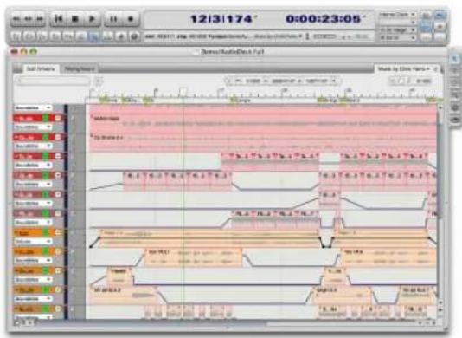This screenshot has width=462, height=338.
Task: Start playback with the Play button
Action: coord(92,19)
